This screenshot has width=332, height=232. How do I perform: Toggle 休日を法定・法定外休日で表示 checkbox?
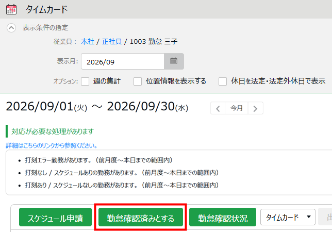pos(223,81)
